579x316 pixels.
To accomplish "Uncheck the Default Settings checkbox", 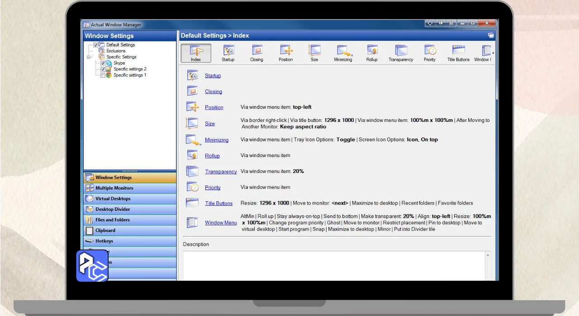I will pos(96,45).
